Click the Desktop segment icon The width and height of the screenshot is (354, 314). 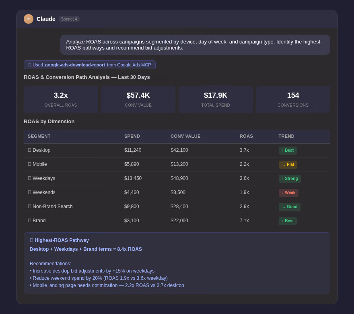pos(30,150)
